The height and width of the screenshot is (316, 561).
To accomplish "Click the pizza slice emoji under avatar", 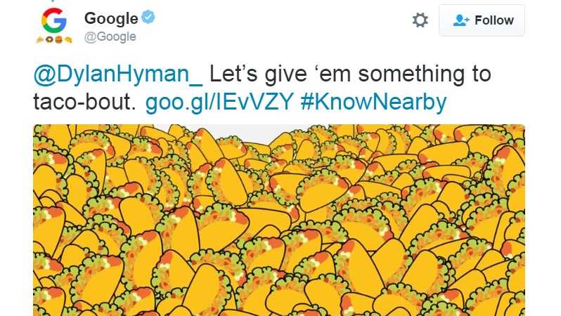I will tap(40, 40).
